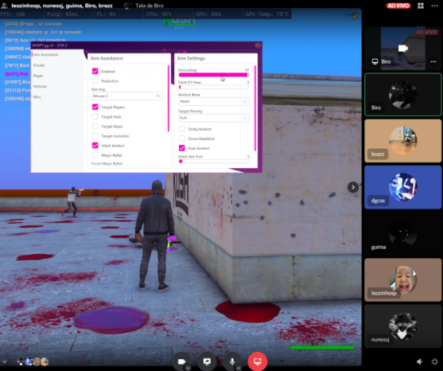Switch to the Player tab
The height and width of the screenshot is (371, 443).
point(38,76)
